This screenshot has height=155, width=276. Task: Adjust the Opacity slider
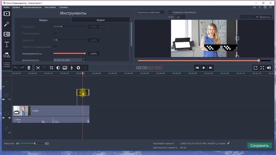[69, 53]
